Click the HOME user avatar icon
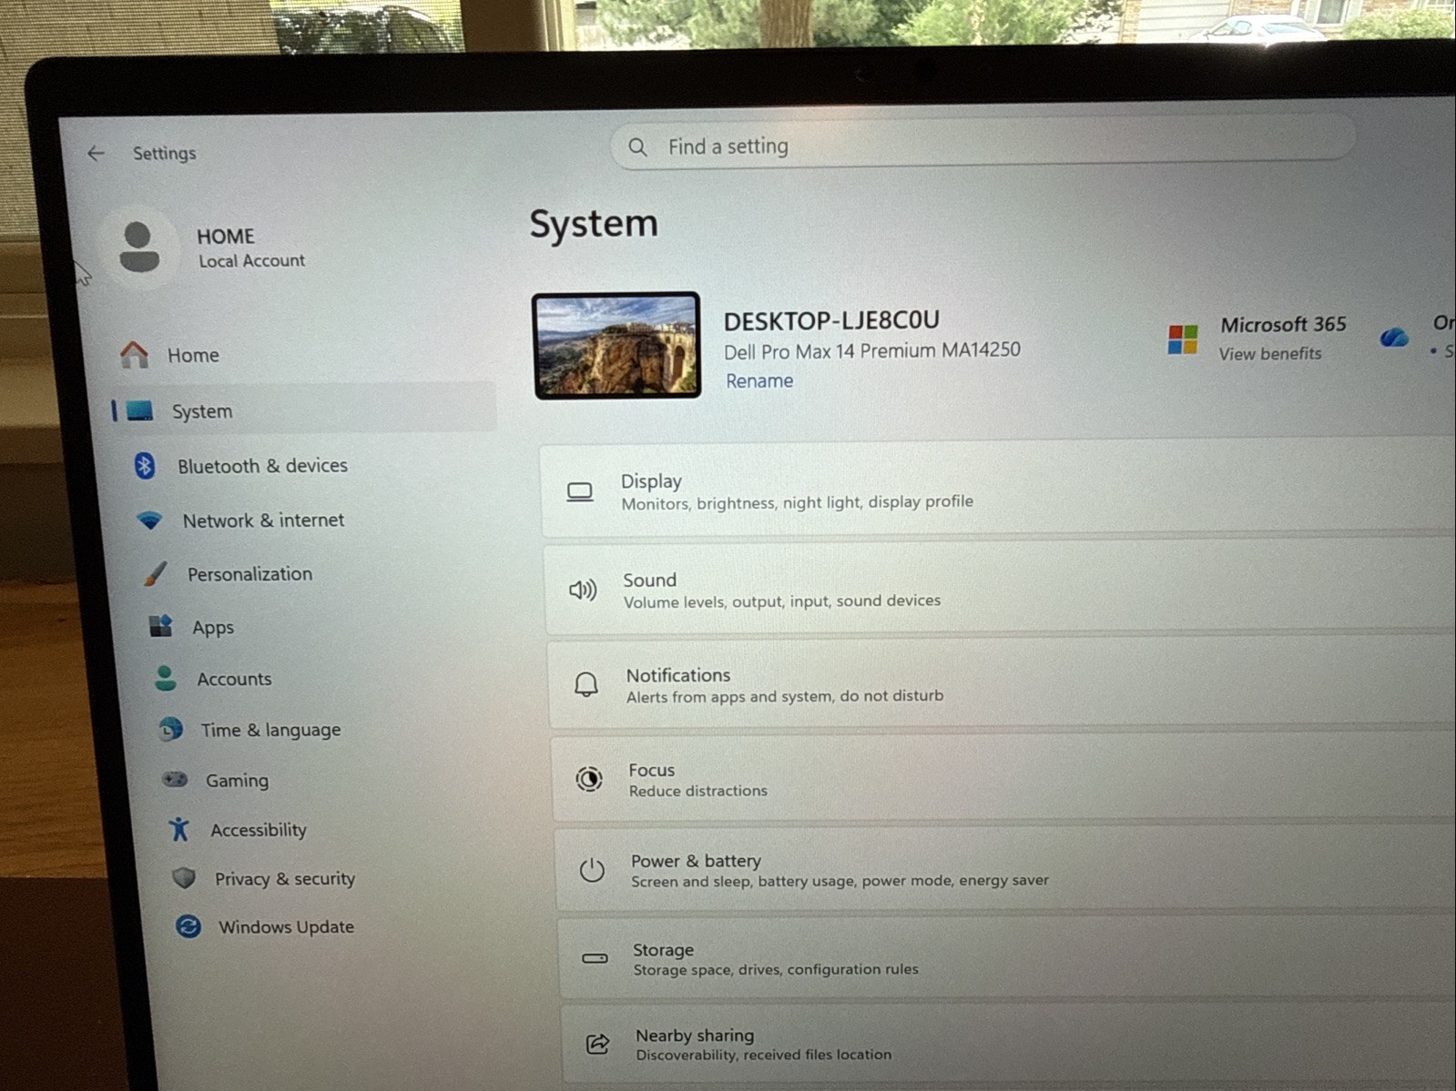Image resolution: width=1456 pixels, height=1091 pixels. pos(139,247)
